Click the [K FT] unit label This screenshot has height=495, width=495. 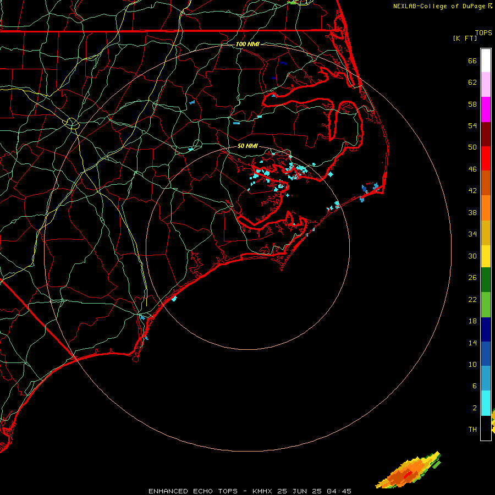(465, 38)
